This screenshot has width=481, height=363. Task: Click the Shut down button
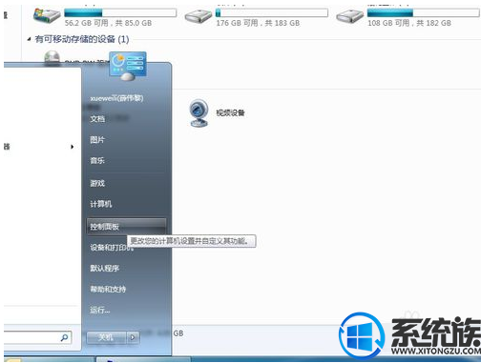pyautogui.click(x=106, y=337)
